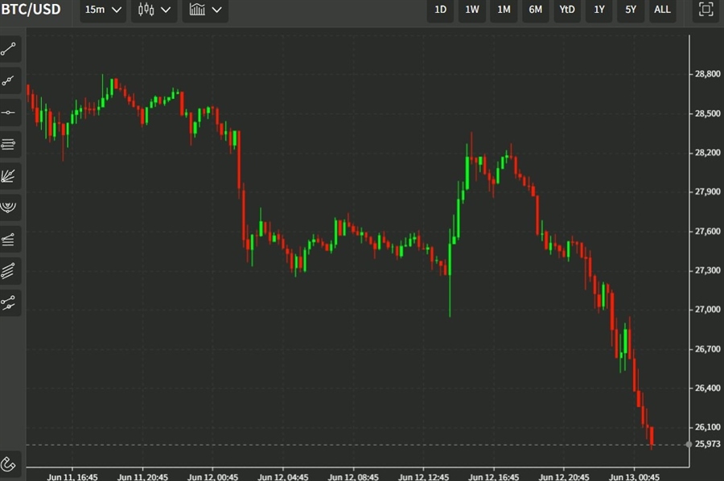The image size is (724, 481).
Task: Select the multi-point polyline drawing tool
Action: point(10,80)
